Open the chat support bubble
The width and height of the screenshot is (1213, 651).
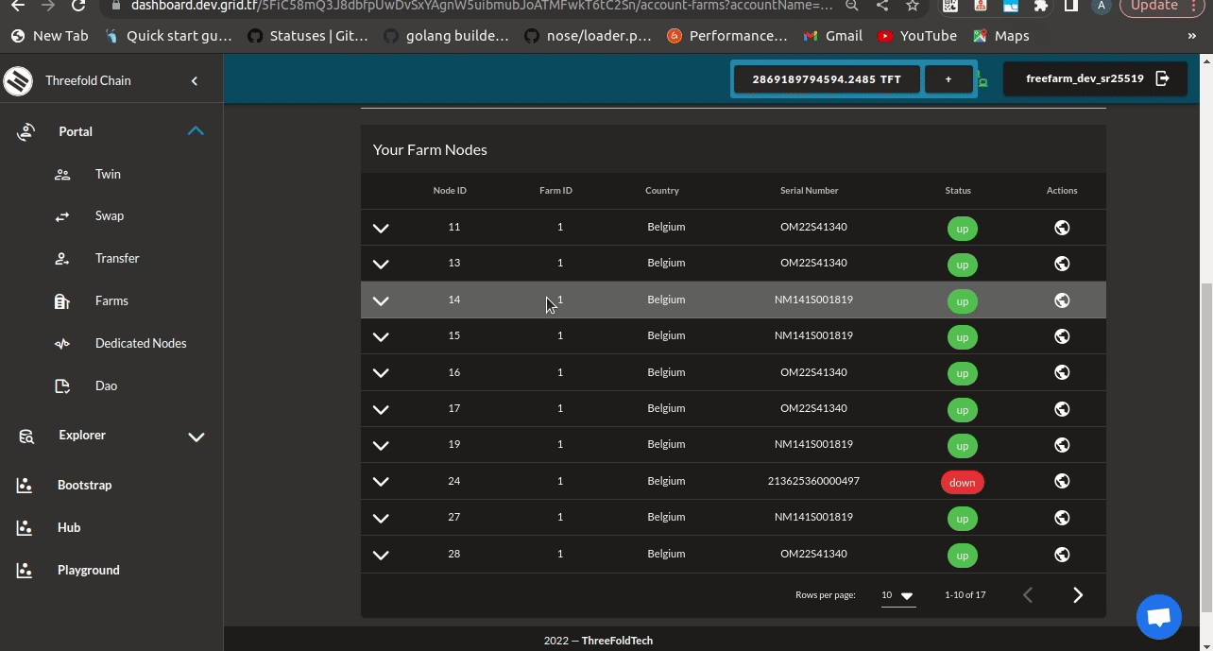pos(1158,616)
